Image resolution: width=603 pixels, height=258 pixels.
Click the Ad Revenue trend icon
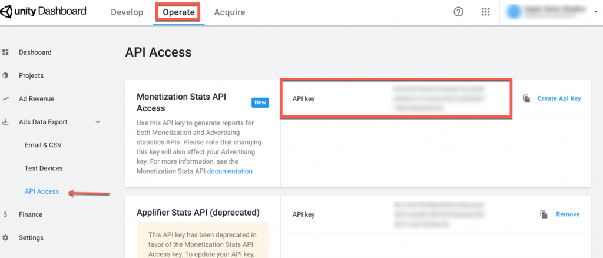pos(5,99)
